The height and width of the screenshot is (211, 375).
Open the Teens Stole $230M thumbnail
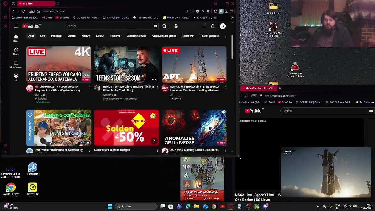pyautogui.click(x=127, y=64)
